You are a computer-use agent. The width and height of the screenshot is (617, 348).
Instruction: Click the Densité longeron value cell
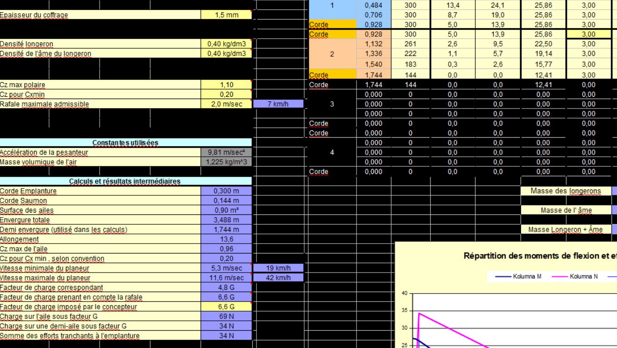(x=226, y=44)
